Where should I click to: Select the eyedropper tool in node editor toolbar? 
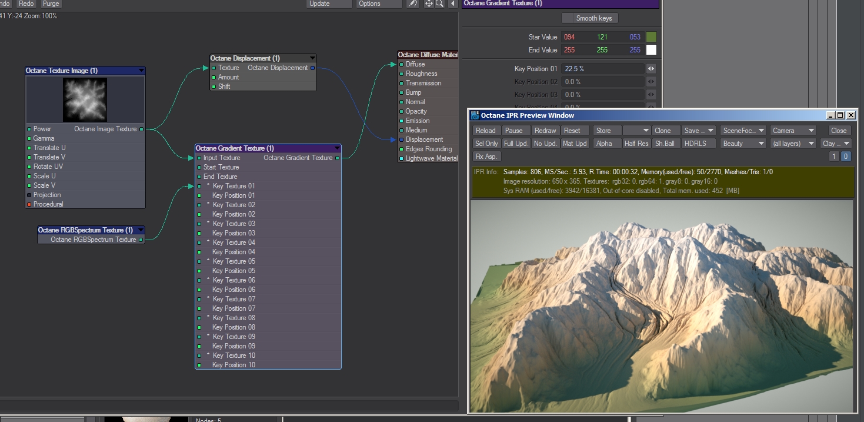tap(413, 4)
